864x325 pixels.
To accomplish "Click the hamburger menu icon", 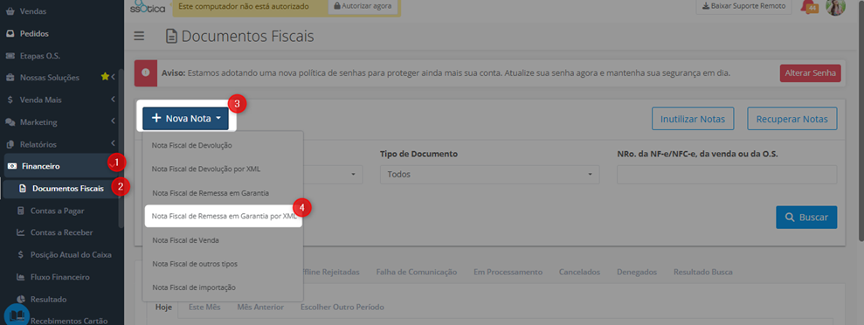I will [x=139, y=37].
